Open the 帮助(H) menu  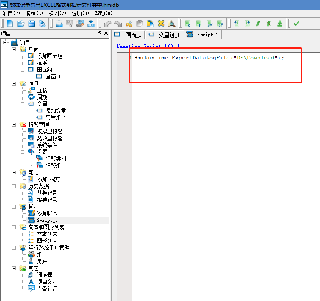(x=103, y=13)
